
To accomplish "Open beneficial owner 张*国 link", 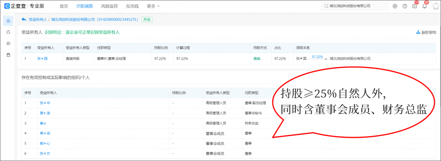I will pyautogui.click(x=42, y=58).
